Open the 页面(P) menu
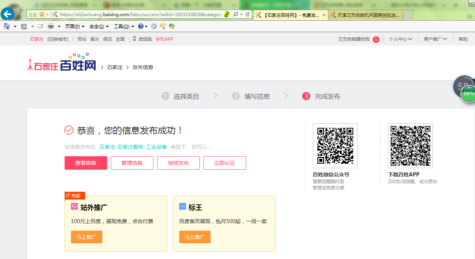This screenshot has width=475, height=259. pos(75,27)
